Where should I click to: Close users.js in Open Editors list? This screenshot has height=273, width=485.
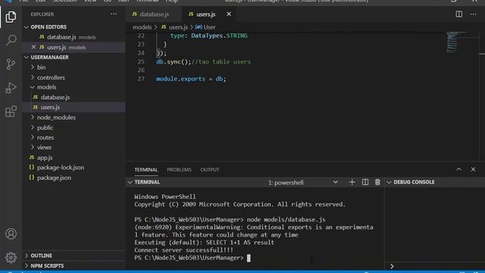[x=33, y=47]
